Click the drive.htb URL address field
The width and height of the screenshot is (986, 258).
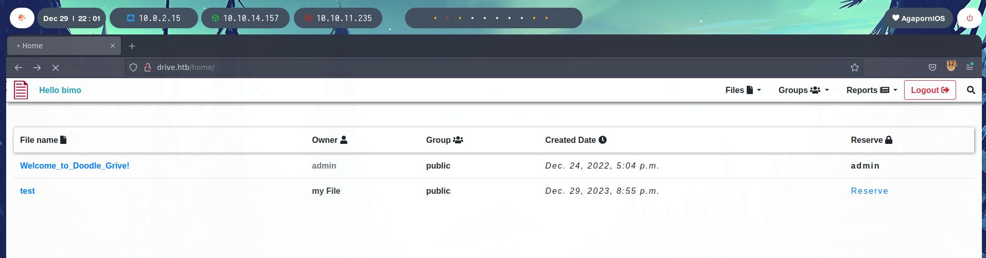(x=463, y=67)
